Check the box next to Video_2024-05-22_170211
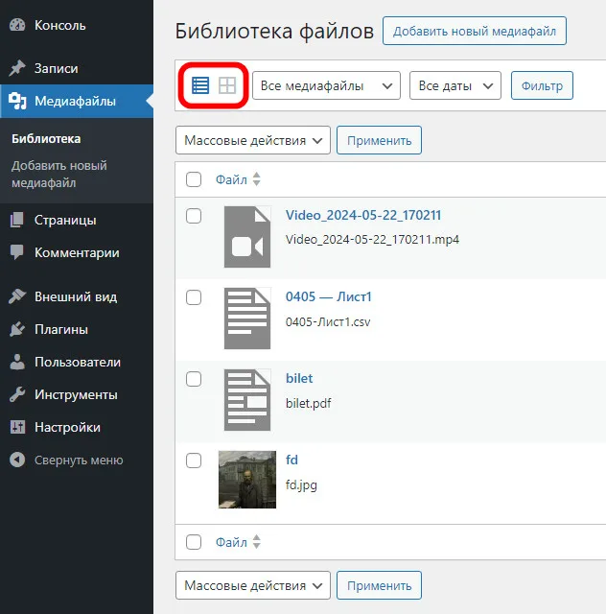 [x=194, y=216]
